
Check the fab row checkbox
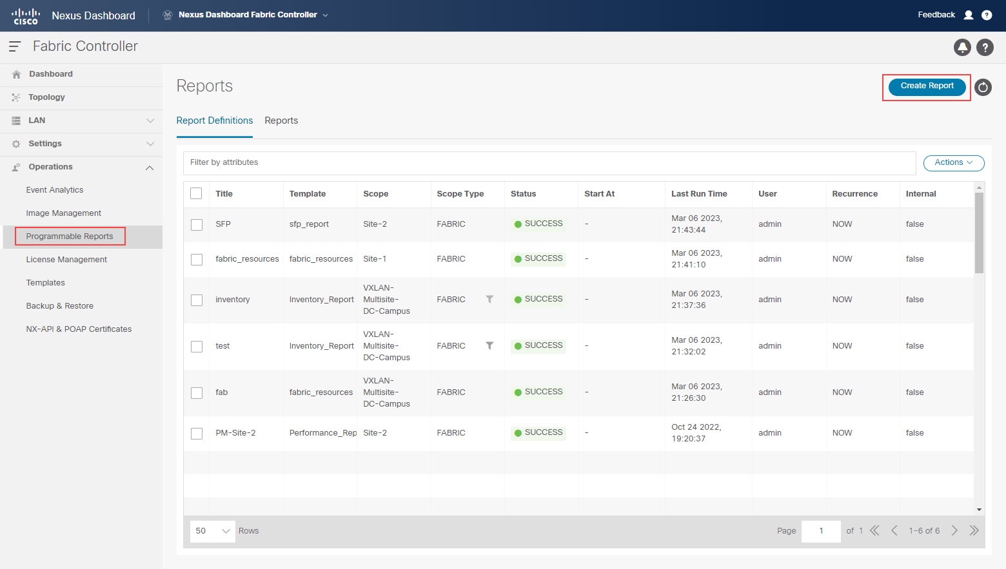(x=197, y=392)
